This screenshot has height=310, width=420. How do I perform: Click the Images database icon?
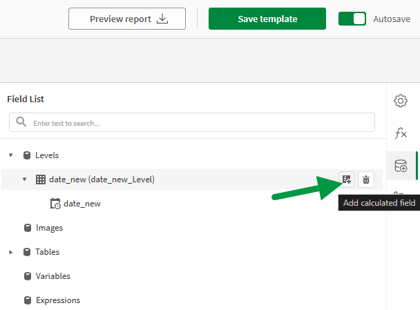pyautogui.click(x=28, y=228)
